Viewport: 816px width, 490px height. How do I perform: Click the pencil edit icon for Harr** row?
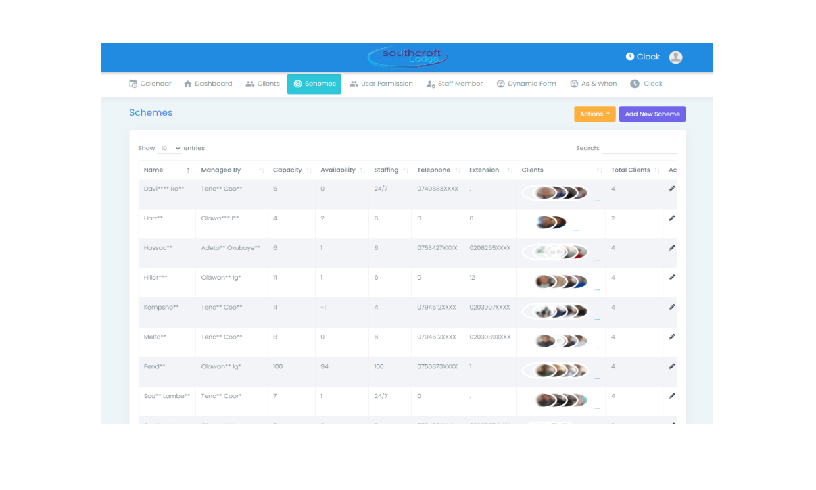[672, 218]
